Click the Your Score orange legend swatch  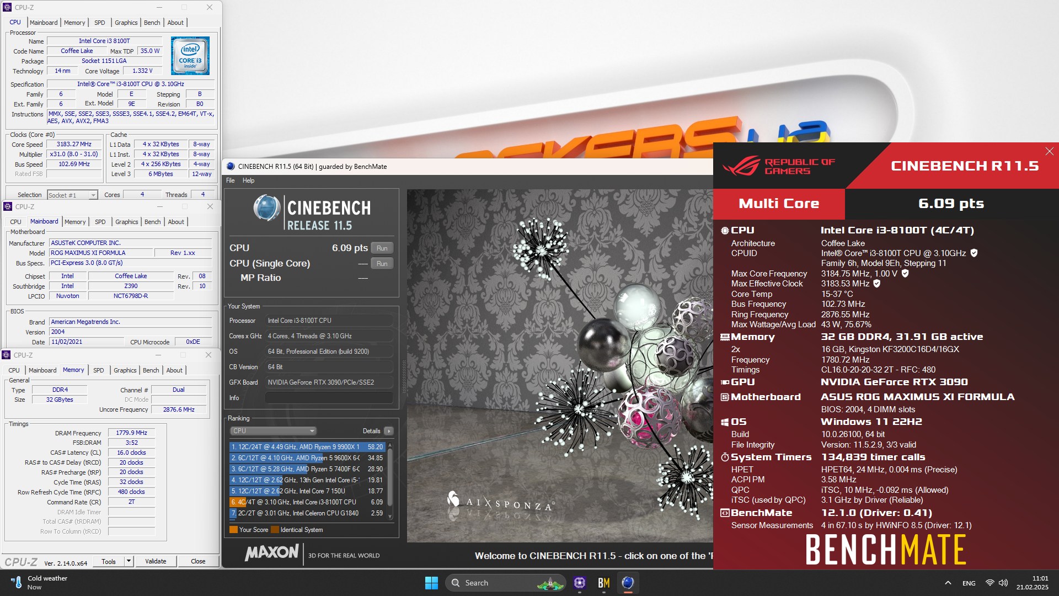233,530
